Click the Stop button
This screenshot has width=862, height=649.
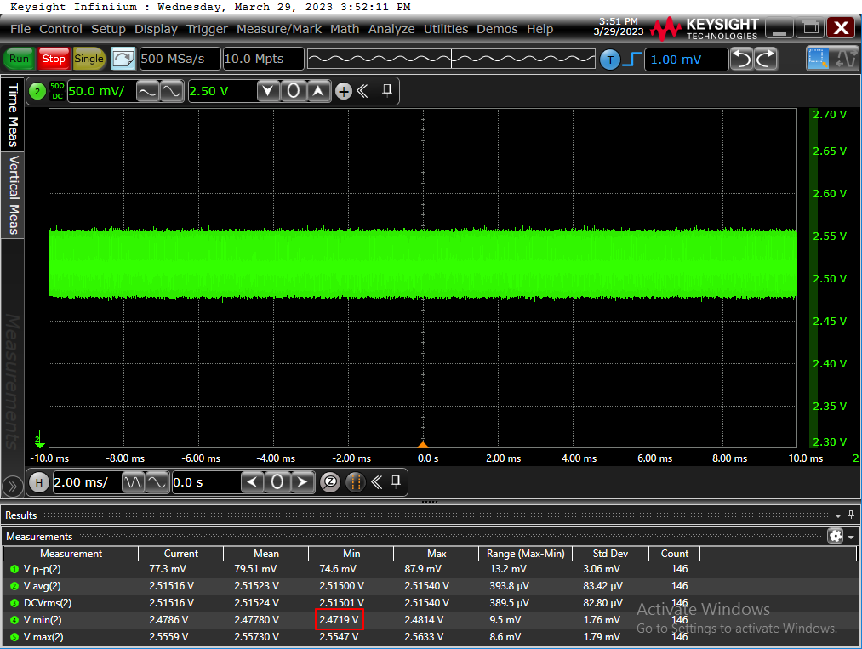coord(54,59)
